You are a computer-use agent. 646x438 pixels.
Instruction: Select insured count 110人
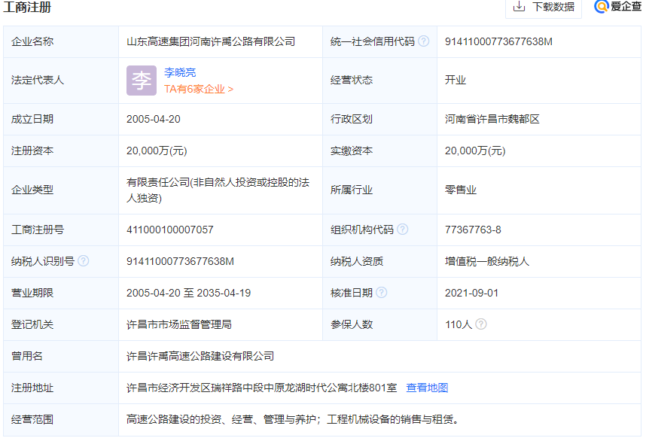tap(459, 325)
